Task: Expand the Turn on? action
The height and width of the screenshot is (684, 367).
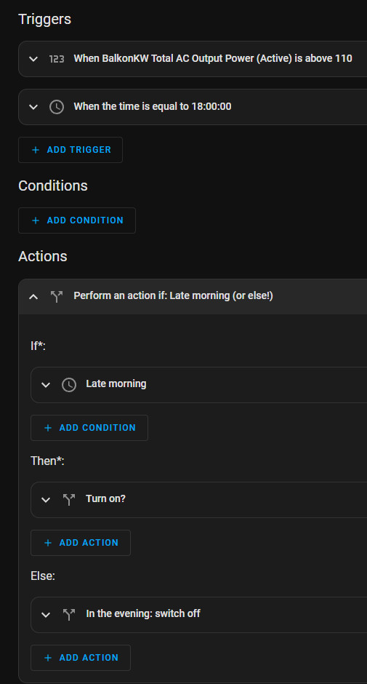Action: [x=45, y=499]
